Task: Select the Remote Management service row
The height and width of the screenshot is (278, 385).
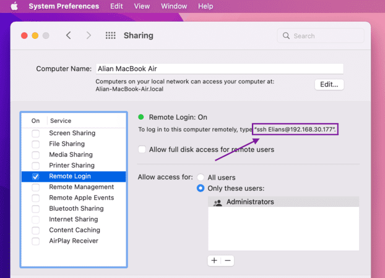Action: 74,187
